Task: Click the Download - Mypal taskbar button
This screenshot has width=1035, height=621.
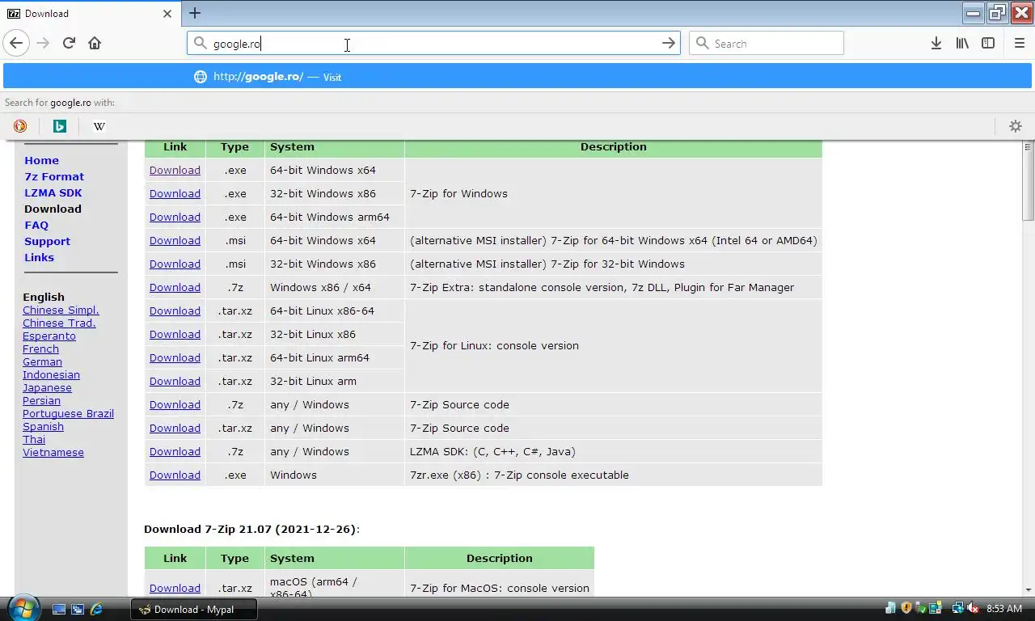Action: (x=194, y=609)
